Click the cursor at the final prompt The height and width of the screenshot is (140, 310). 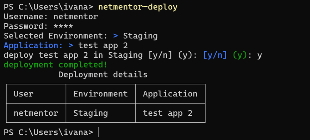(98, 132)
